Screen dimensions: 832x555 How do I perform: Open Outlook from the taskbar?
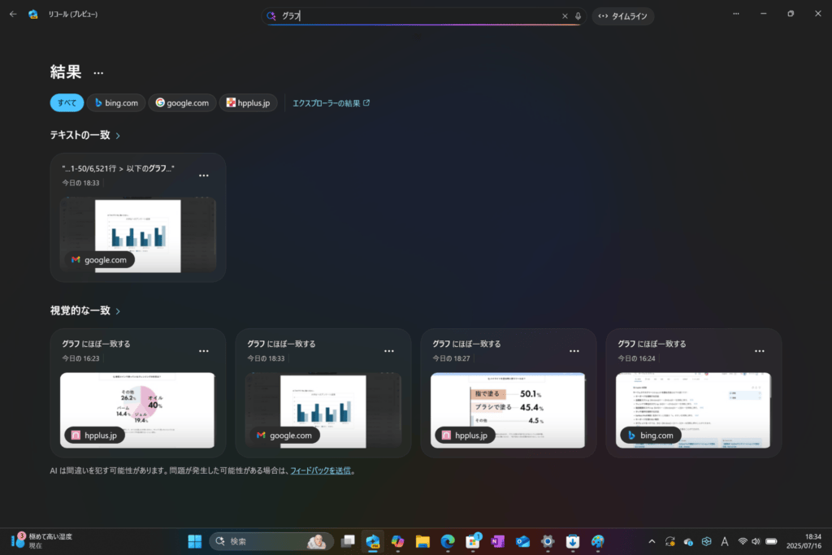(522, 541)
